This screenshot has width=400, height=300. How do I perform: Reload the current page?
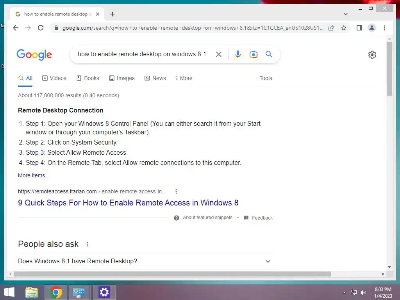tap(41, 28)
